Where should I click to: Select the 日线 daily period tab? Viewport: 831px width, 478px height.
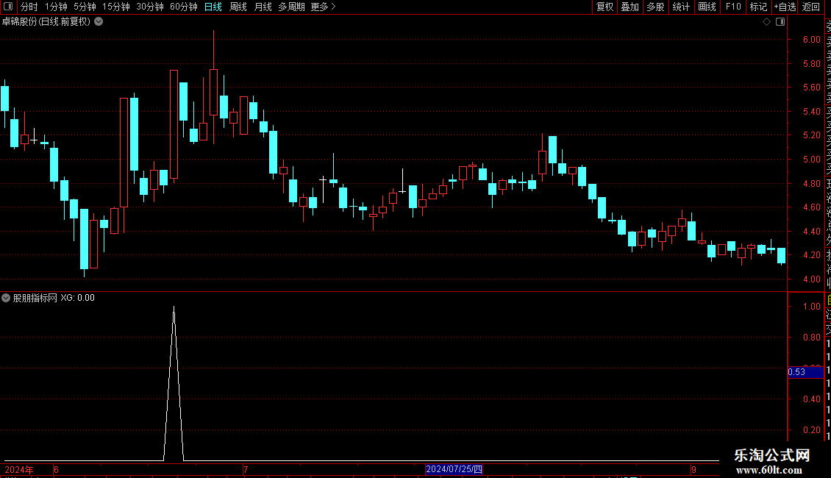coord(213,7)
